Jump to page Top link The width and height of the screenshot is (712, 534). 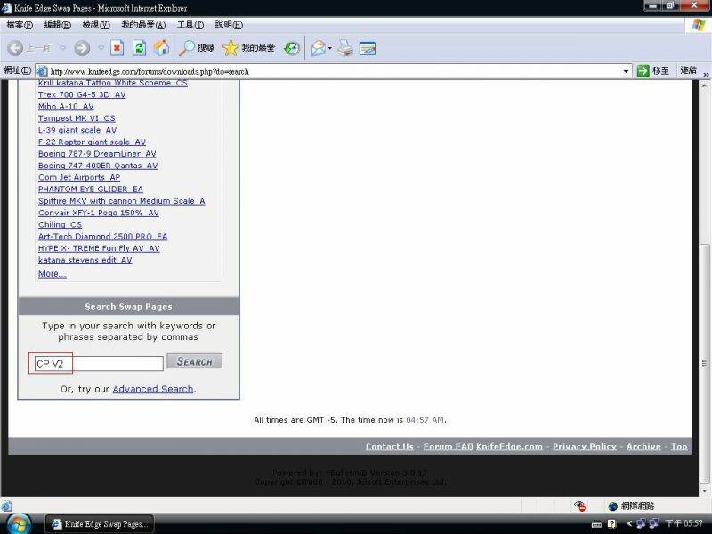point(679,447)
